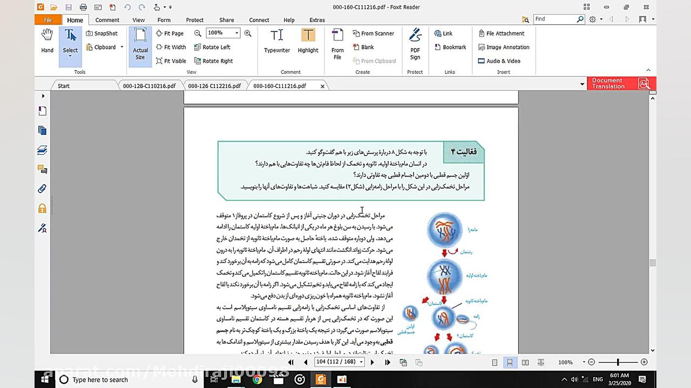Zoom out with the ribbon minus magnifier
Image resolution: width=691 pixels, height=388 pixels.
click(198, 33)
